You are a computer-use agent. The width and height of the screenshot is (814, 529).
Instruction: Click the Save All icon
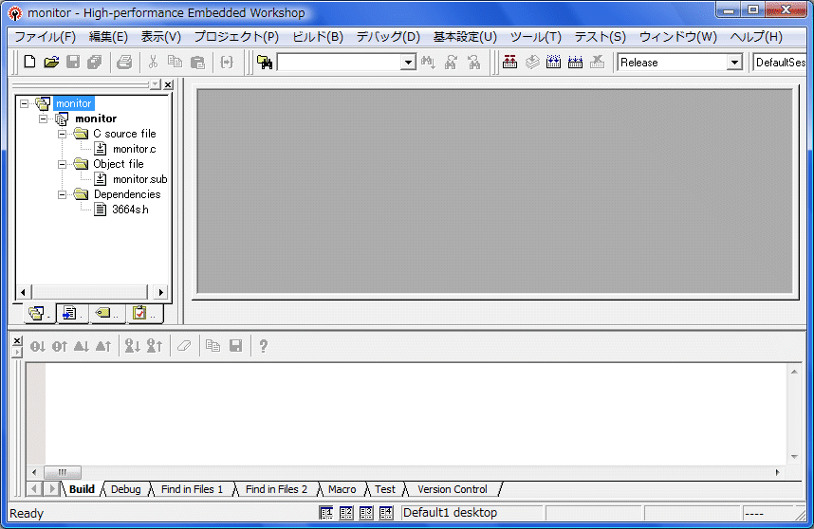click(x=95, y=63)
